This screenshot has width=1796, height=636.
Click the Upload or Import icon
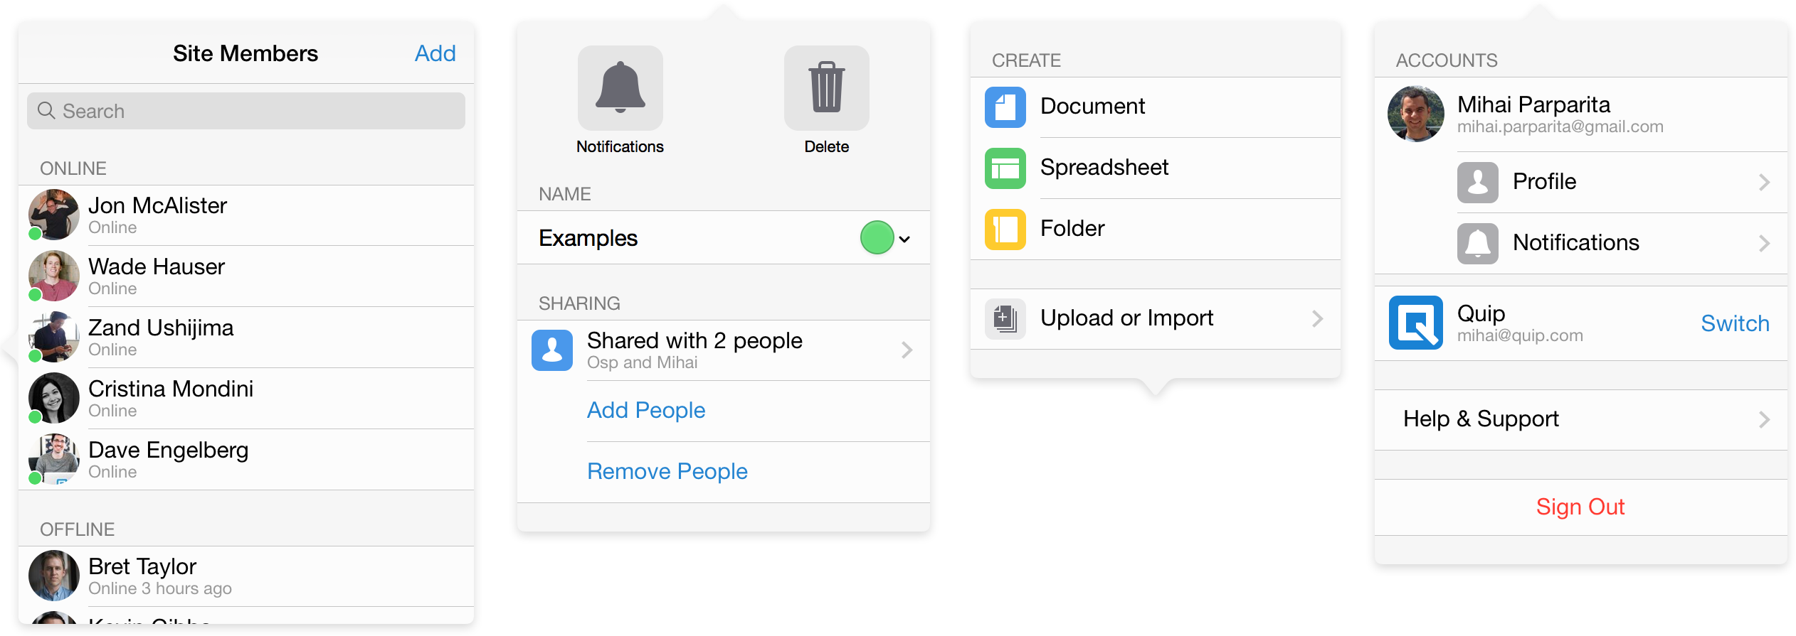(1005, 318)
